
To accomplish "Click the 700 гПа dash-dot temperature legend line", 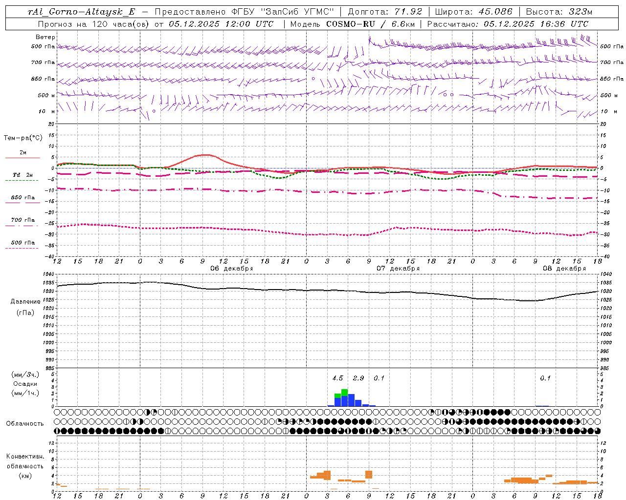I will 22,226.
